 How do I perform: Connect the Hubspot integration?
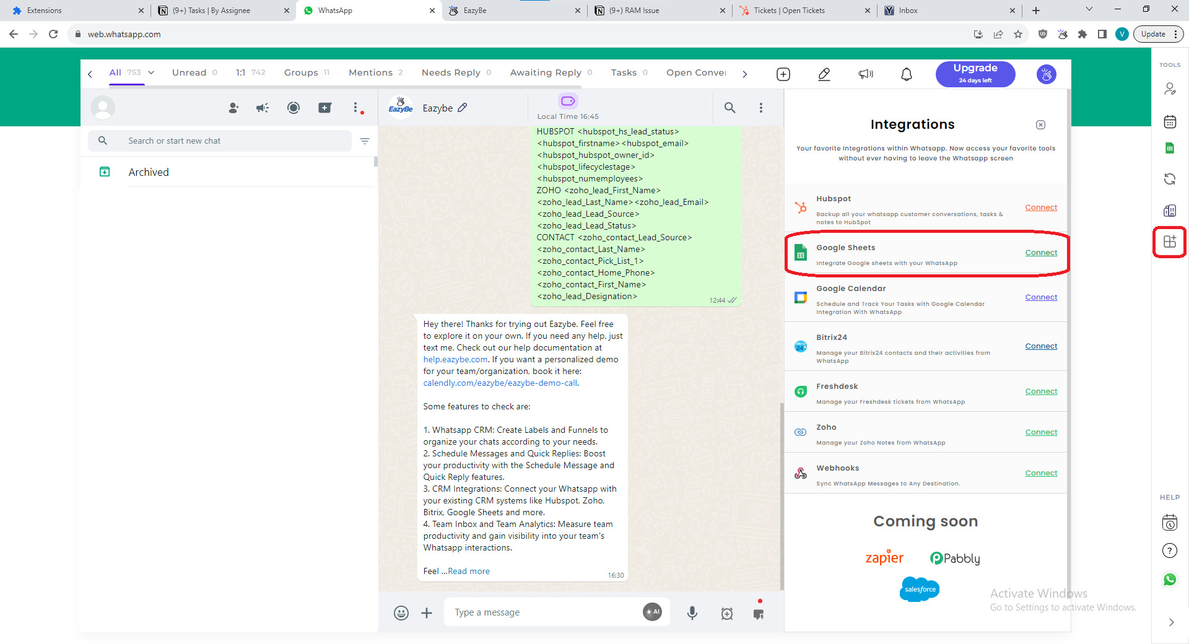coord(1040,207)
